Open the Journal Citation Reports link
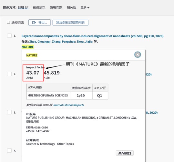The width and height of the screenshot is (174, 162). pos(68,105)
